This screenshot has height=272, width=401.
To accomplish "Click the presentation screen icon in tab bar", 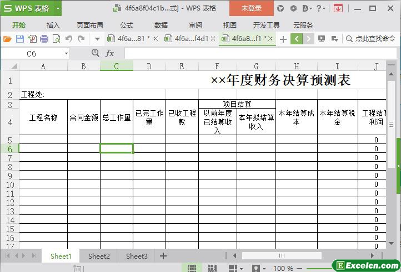I will pos(321,39).
